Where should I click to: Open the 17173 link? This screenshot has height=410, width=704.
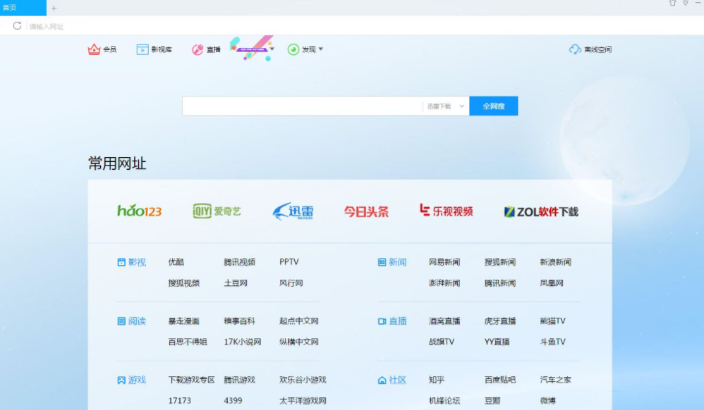pyautogui.click(x=180, y=401)
